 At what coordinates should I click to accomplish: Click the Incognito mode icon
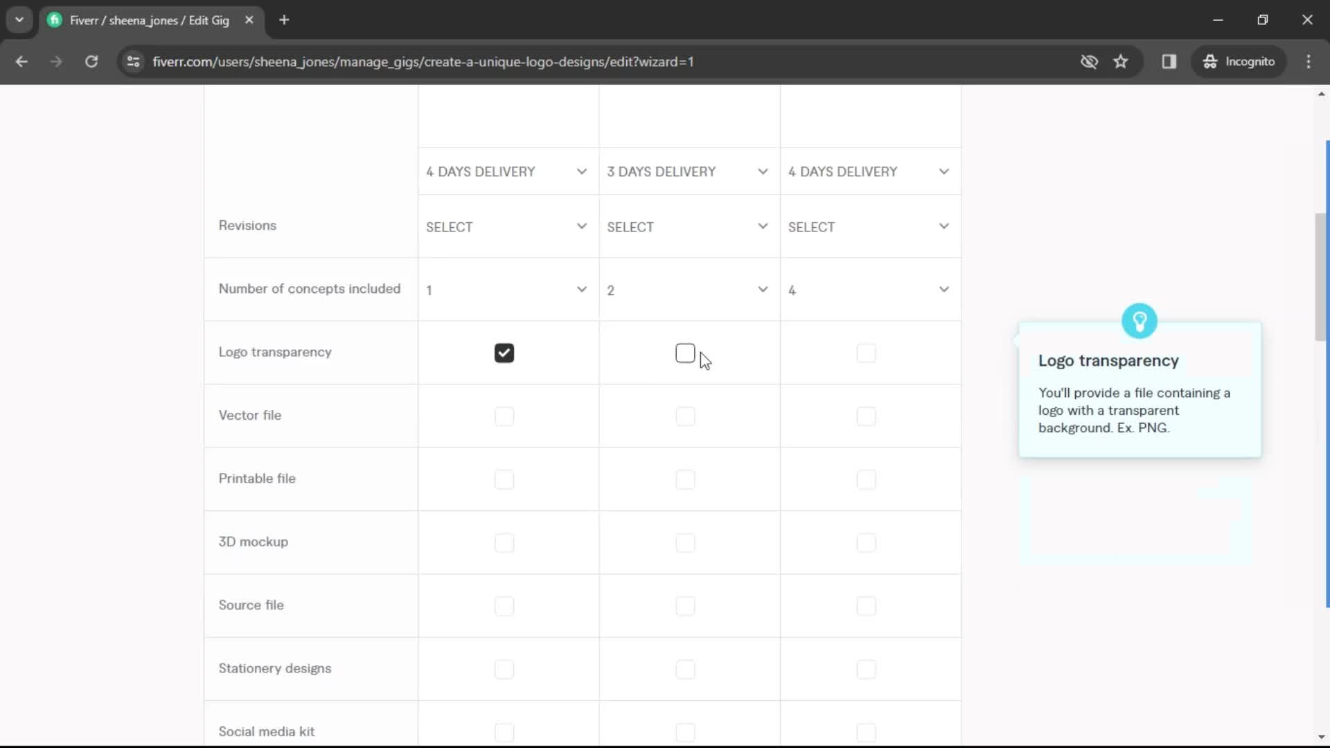click(x=1209, y=61)
